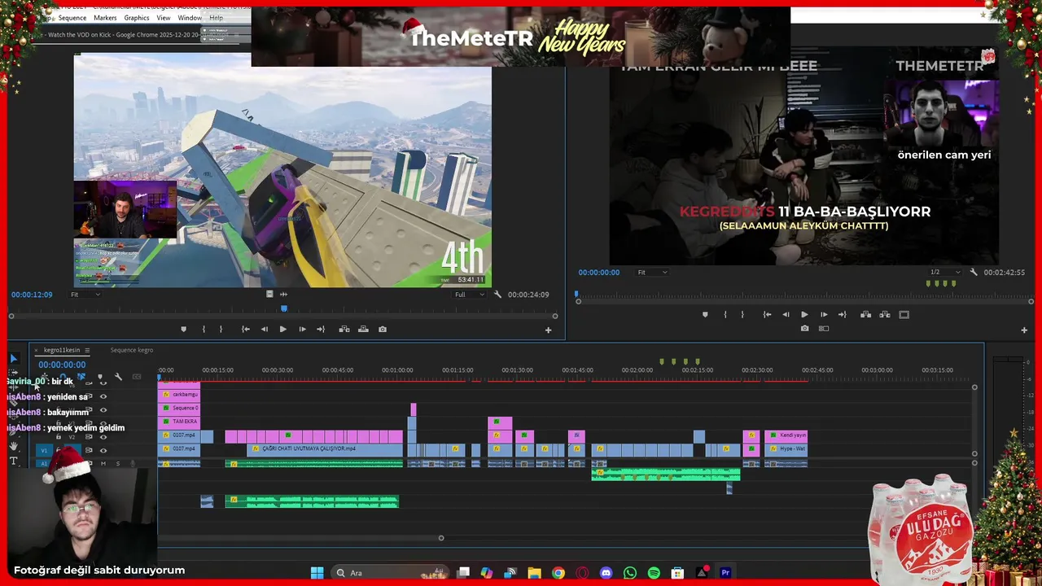This screenshot has width=1042, height=586.
Task: Mark In point in Program monitor
Action: coord(725,314)
